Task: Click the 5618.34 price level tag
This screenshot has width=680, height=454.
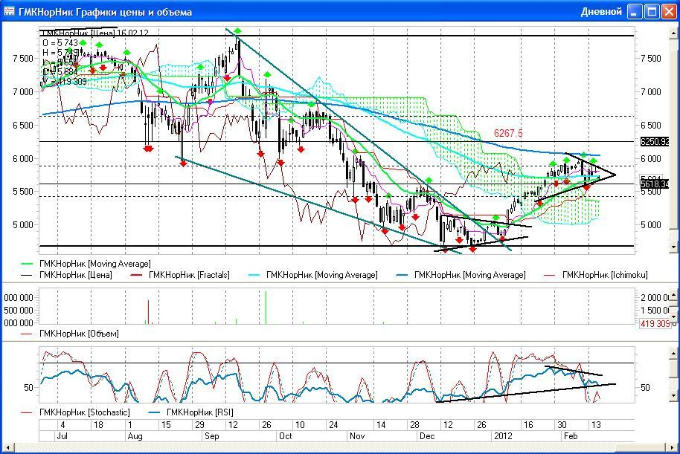Action: (655, 184)
